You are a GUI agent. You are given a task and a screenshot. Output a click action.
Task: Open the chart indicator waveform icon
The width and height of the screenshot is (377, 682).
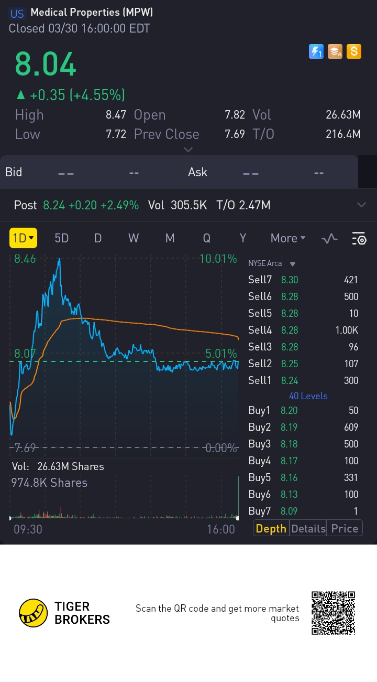(x=329, y=239)
